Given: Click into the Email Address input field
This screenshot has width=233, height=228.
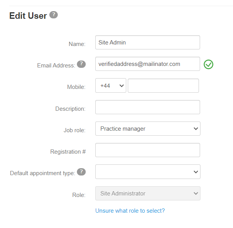Looking at the screenshot, I should (148, 64).
